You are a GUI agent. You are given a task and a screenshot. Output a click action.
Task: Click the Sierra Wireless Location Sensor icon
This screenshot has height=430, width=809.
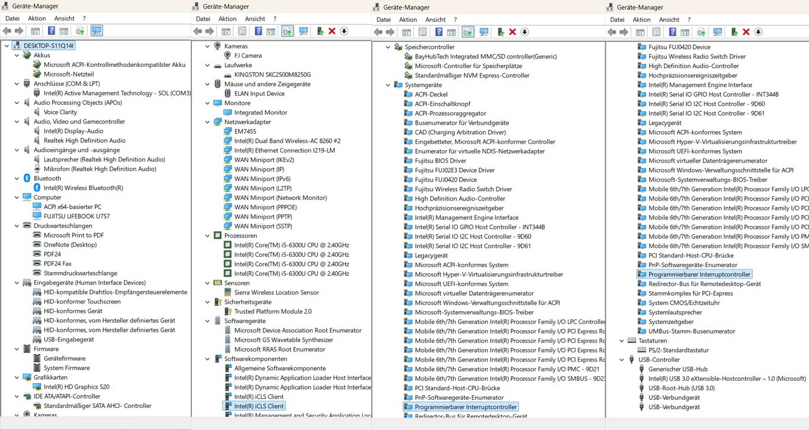point(227,293)
